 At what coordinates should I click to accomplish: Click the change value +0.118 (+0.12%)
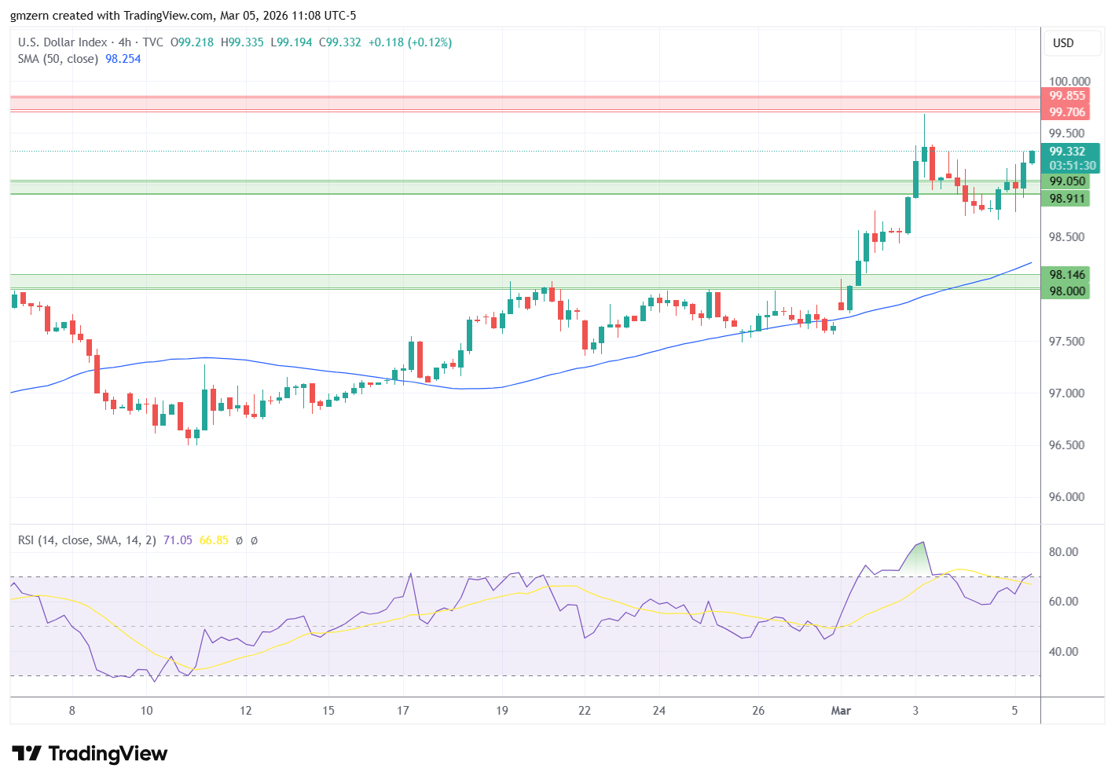click(410, 42)
